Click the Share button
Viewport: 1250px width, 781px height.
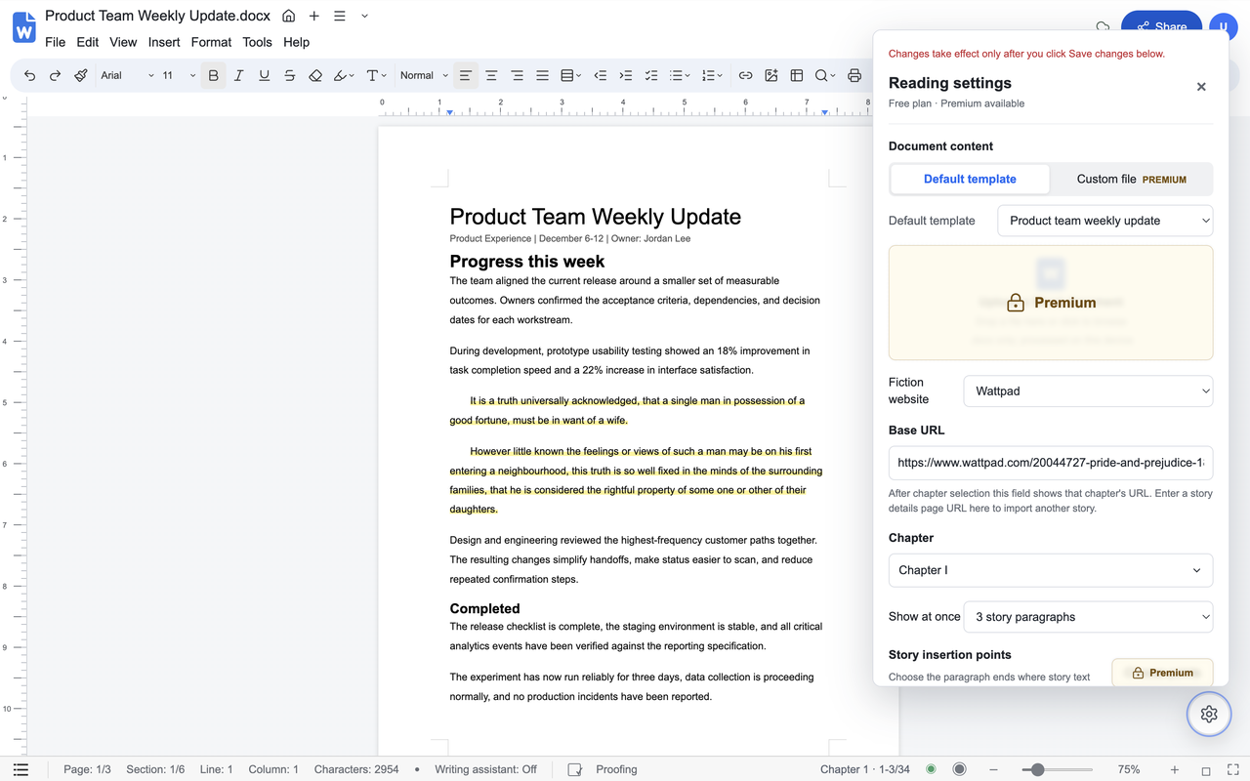1161,26
